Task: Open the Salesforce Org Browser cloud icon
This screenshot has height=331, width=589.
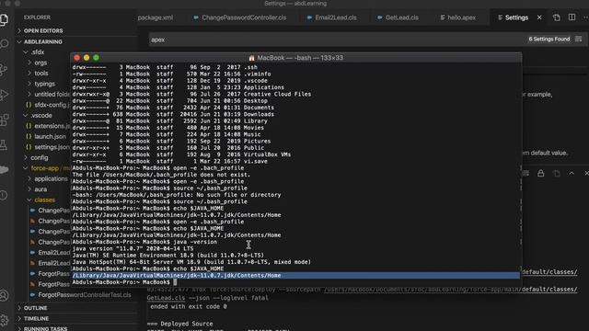Action: point(4,170)
